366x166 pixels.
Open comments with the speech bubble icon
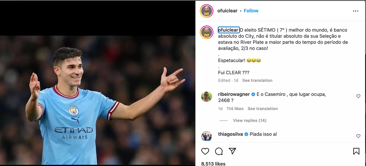(x=219, y=151)
